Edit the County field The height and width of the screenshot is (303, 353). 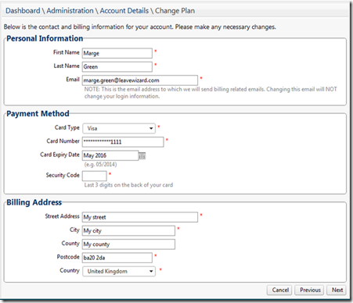coord(128,244)
